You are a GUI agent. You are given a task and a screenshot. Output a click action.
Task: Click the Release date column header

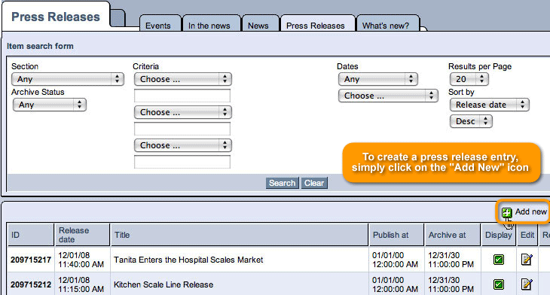pyautogui.click(x=82, y=235)
